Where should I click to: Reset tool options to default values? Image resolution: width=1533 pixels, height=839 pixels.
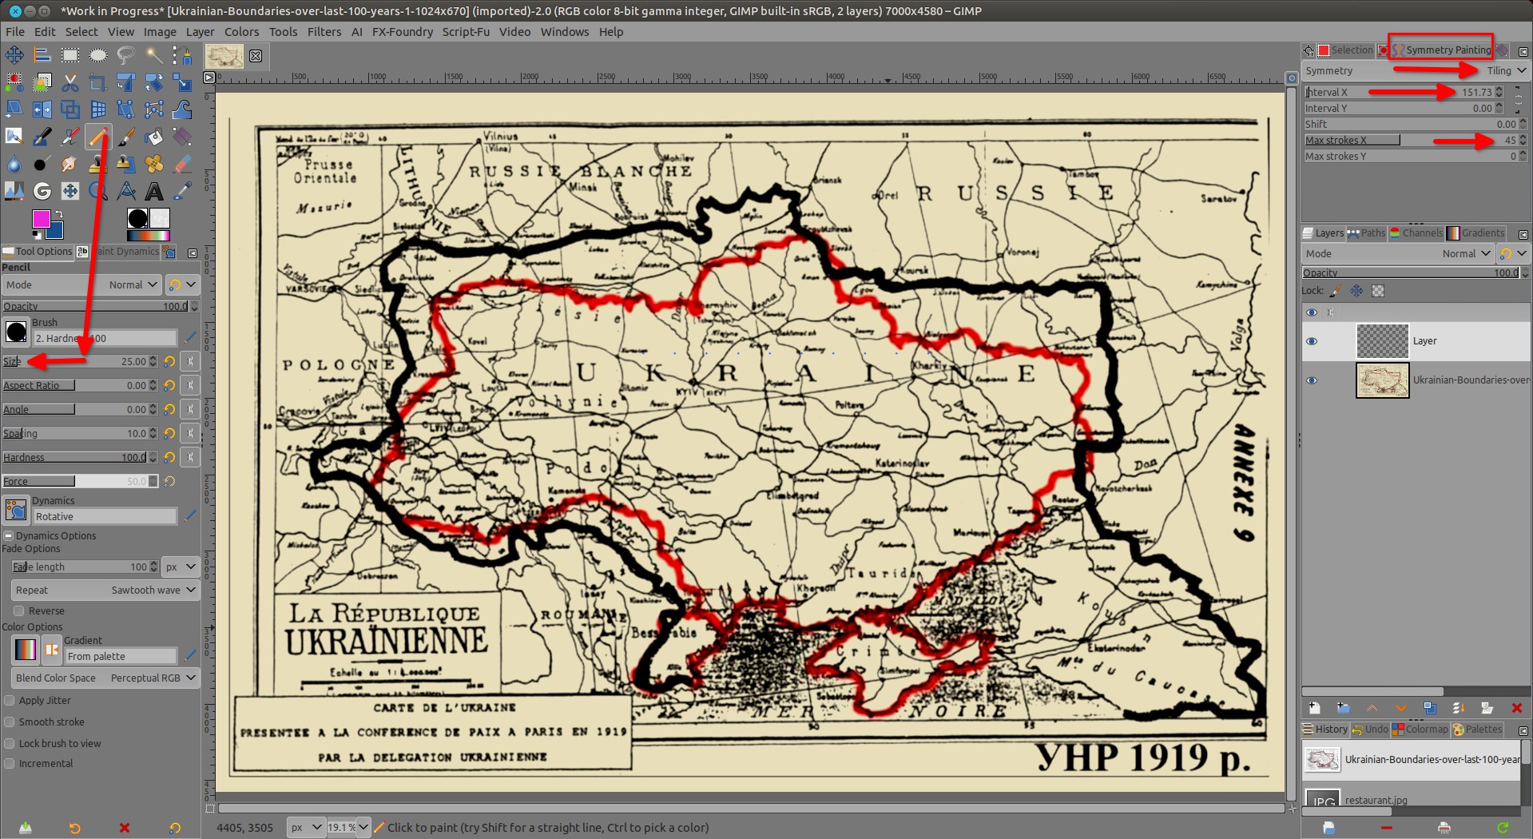[174, 828]
